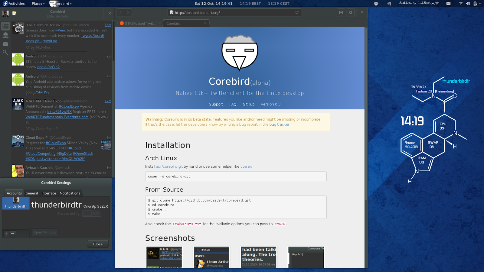Select the thunderbirdtr account in settings list
The height and width of the screenshot is (272, 484).
[x=16, y=203]
